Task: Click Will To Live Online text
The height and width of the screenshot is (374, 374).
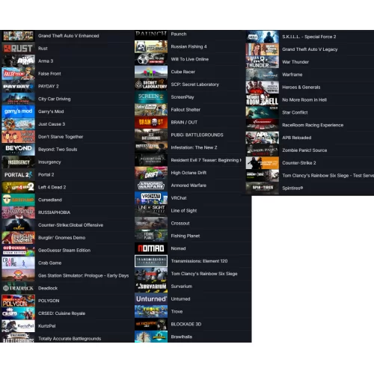Action: click(190, 59)
